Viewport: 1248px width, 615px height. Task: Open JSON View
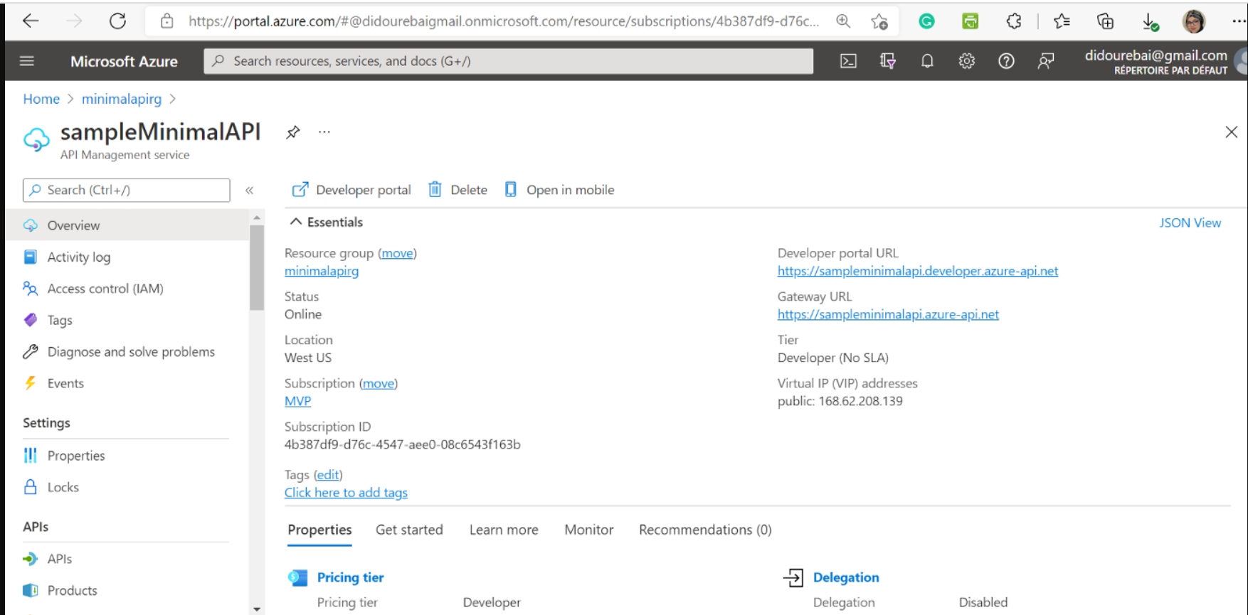[x=1190, y=223]
